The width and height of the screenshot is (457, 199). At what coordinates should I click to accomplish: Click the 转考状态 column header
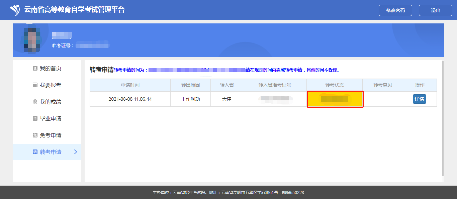[335, 85]
